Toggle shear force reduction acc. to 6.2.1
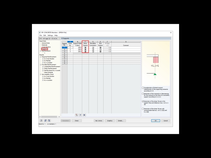This screenshot has width=211, height=158. click(143, 101)
